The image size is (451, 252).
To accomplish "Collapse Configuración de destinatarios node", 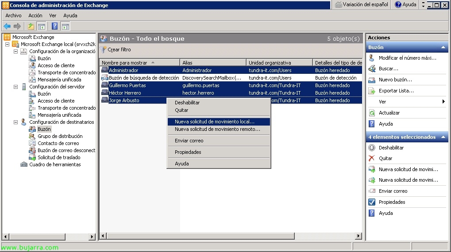I will point(16,122).
